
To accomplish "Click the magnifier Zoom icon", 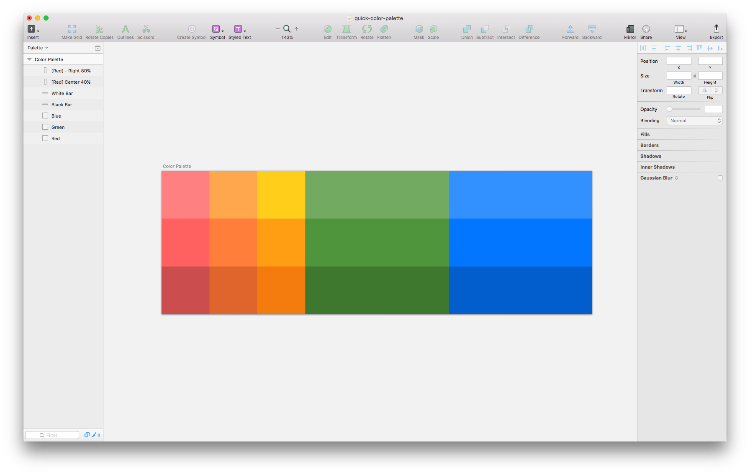I will (287, 29).
